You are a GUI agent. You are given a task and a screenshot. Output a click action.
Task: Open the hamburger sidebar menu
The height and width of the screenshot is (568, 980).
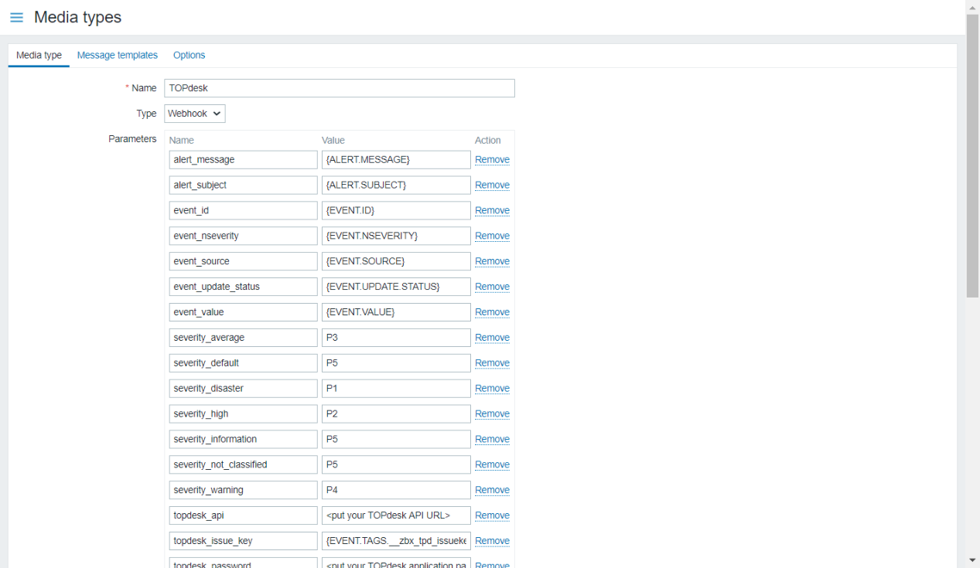(x=16, y=18)
